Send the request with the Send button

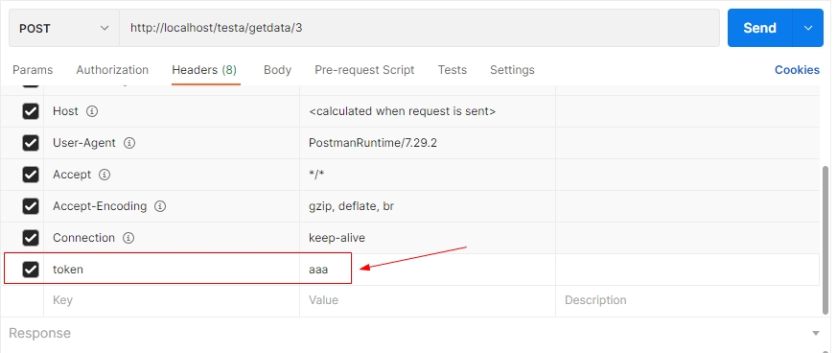[x=760, y=28]
